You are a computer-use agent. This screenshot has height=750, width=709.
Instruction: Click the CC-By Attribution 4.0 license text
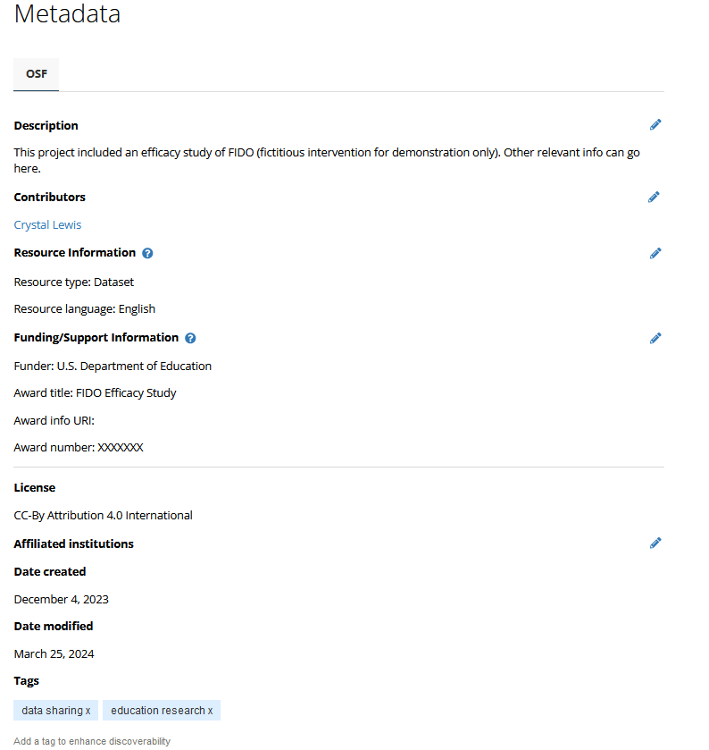(103, 515)
